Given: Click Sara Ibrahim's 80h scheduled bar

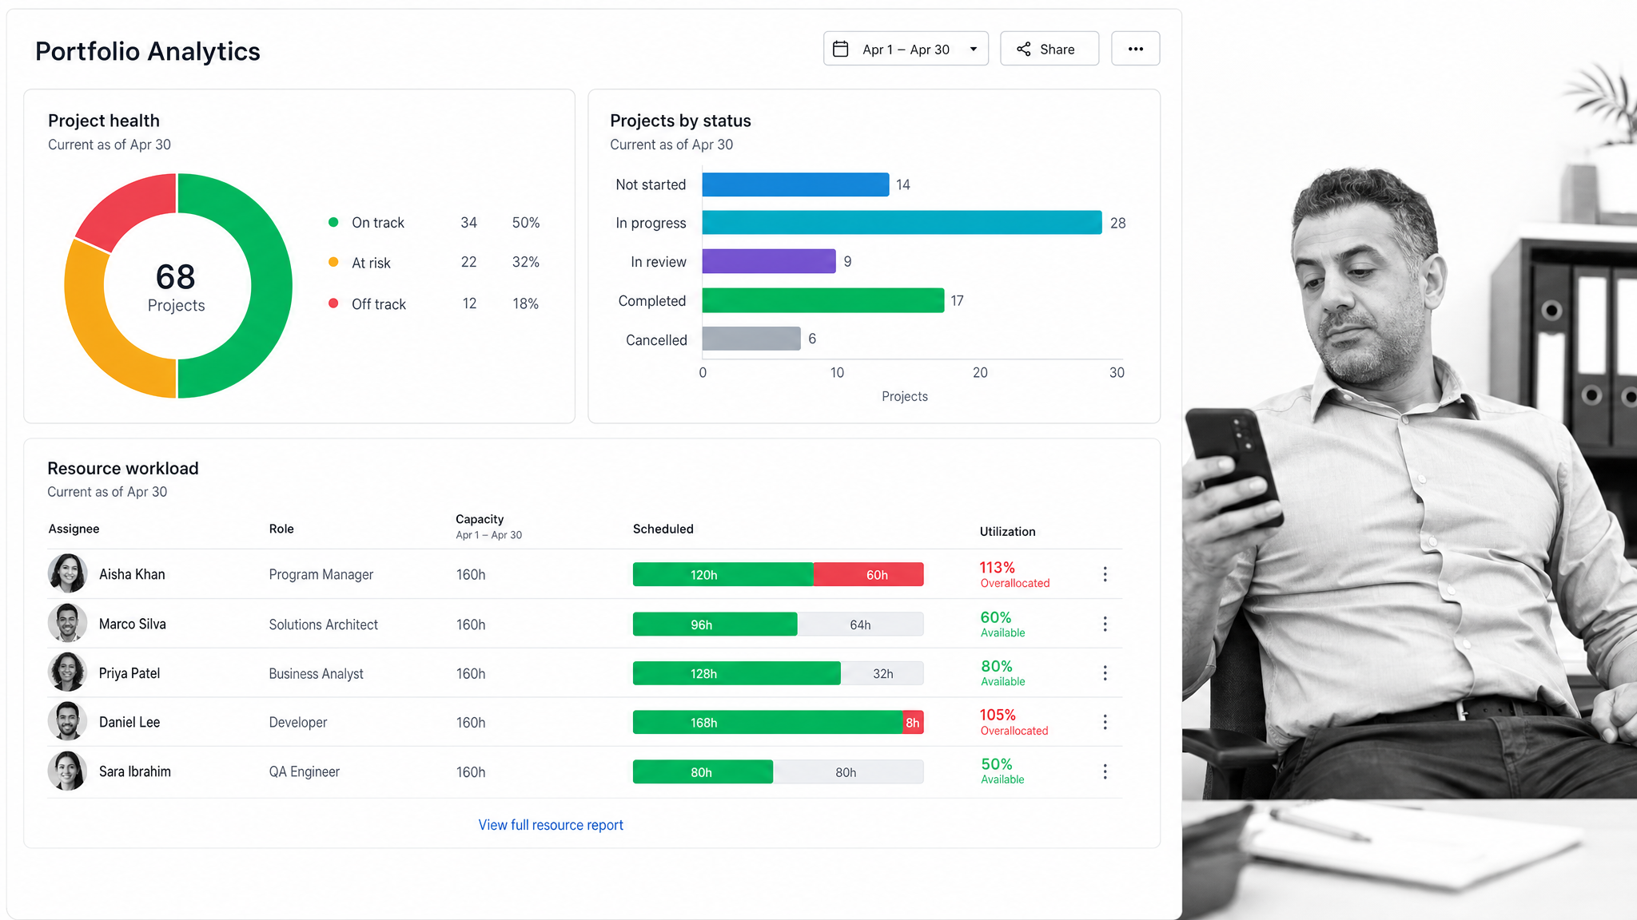Looking at the screenshot, I should 703,772.
